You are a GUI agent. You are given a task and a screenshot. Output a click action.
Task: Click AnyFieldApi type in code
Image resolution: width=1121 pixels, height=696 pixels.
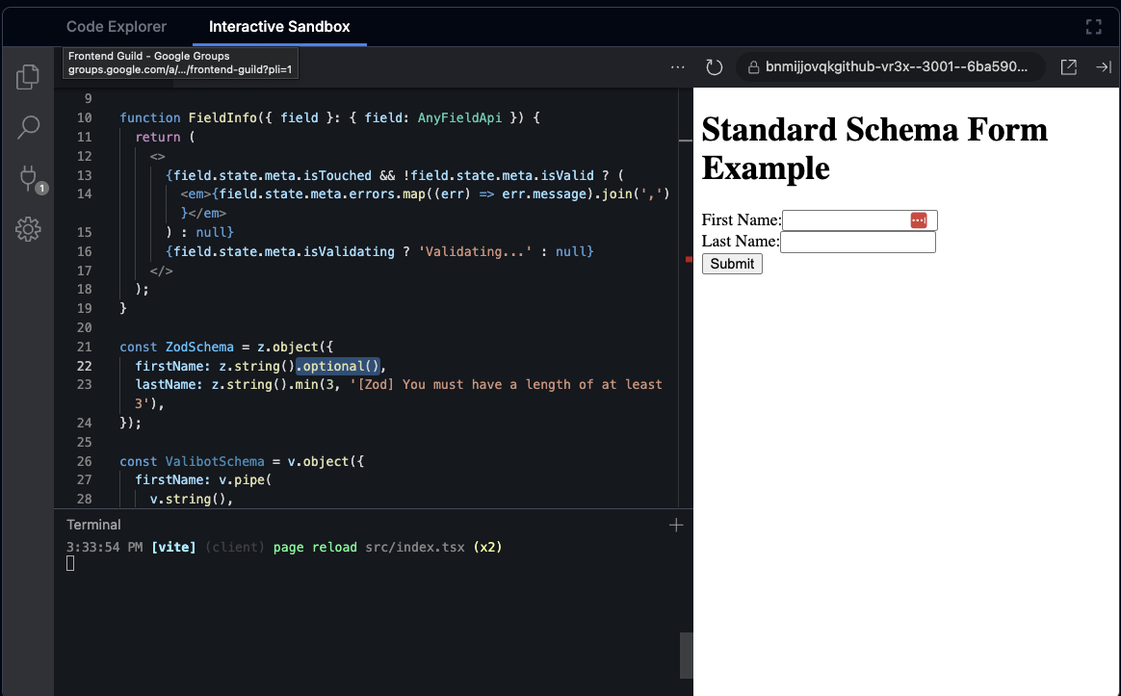click(x=459, y=117)
